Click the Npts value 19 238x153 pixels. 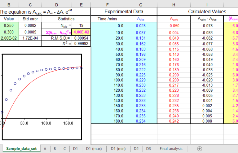81,25
